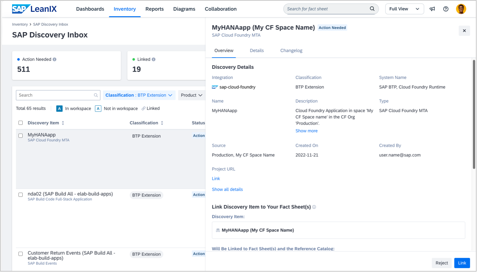The image size is (477, 272).
Task: Click Inventory in the breadcrumb
Action: (20, 25)
